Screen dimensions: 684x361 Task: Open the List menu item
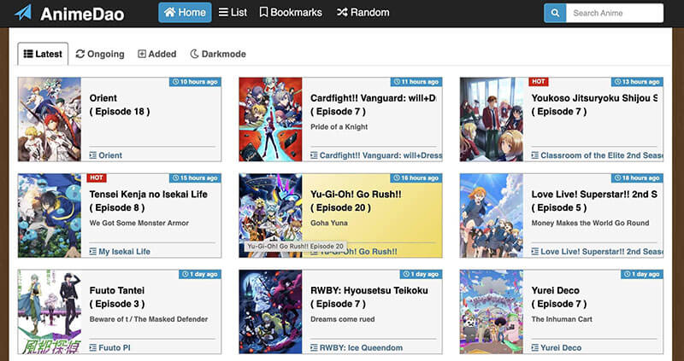233,13
